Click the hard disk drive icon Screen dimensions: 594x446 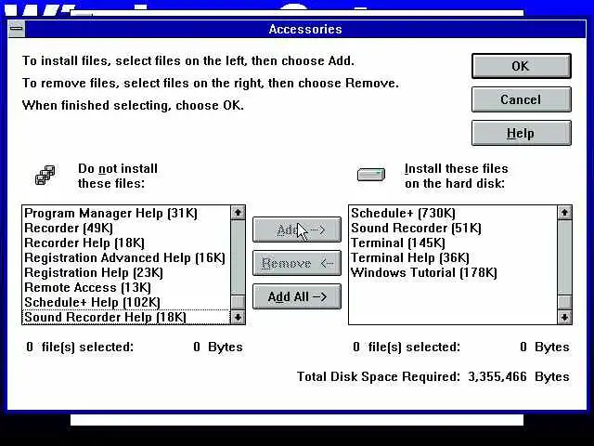tap(371, 175)
